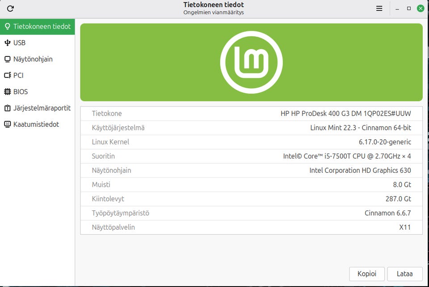Click the Kiintolevyt label
Image resolution: width=429 pixels, height=287 pixels.
pyautogui.click(x=108, y=199)
